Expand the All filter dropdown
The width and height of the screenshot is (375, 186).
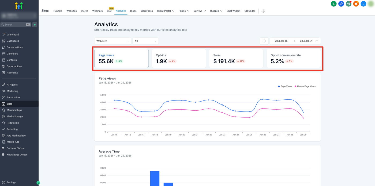coord(145,41)
